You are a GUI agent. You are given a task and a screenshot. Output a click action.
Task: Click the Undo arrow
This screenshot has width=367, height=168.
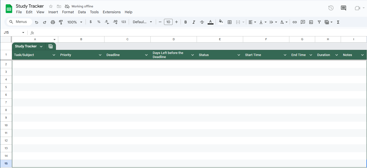[x=37, y=22]
